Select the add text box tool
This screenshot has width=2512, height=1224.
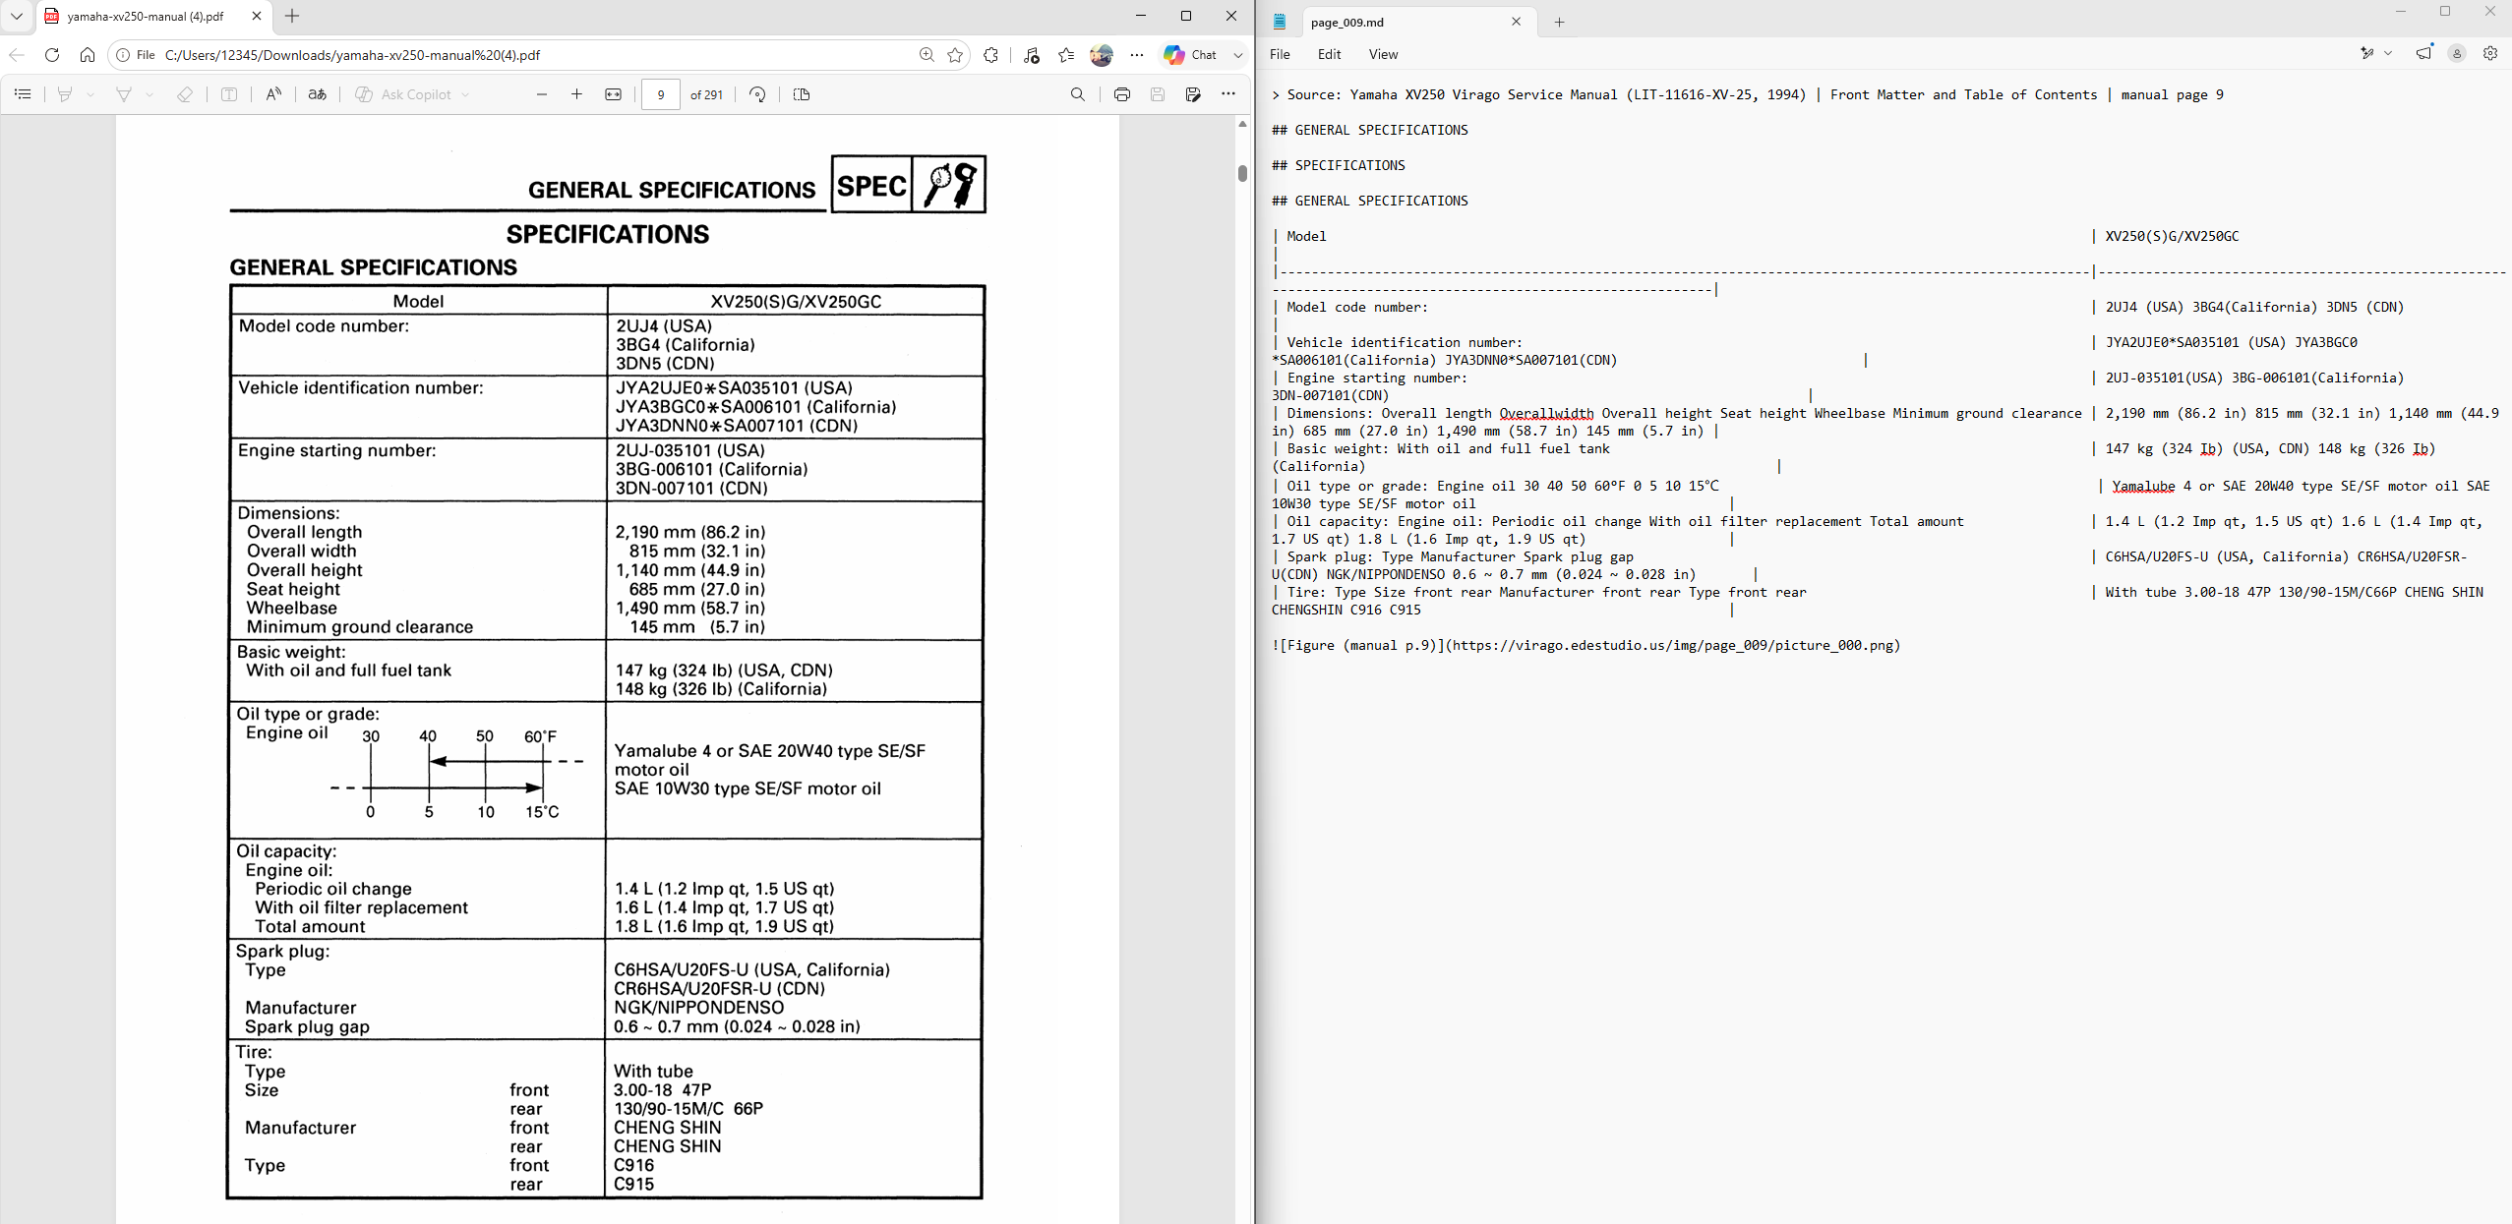pos(229,94)
